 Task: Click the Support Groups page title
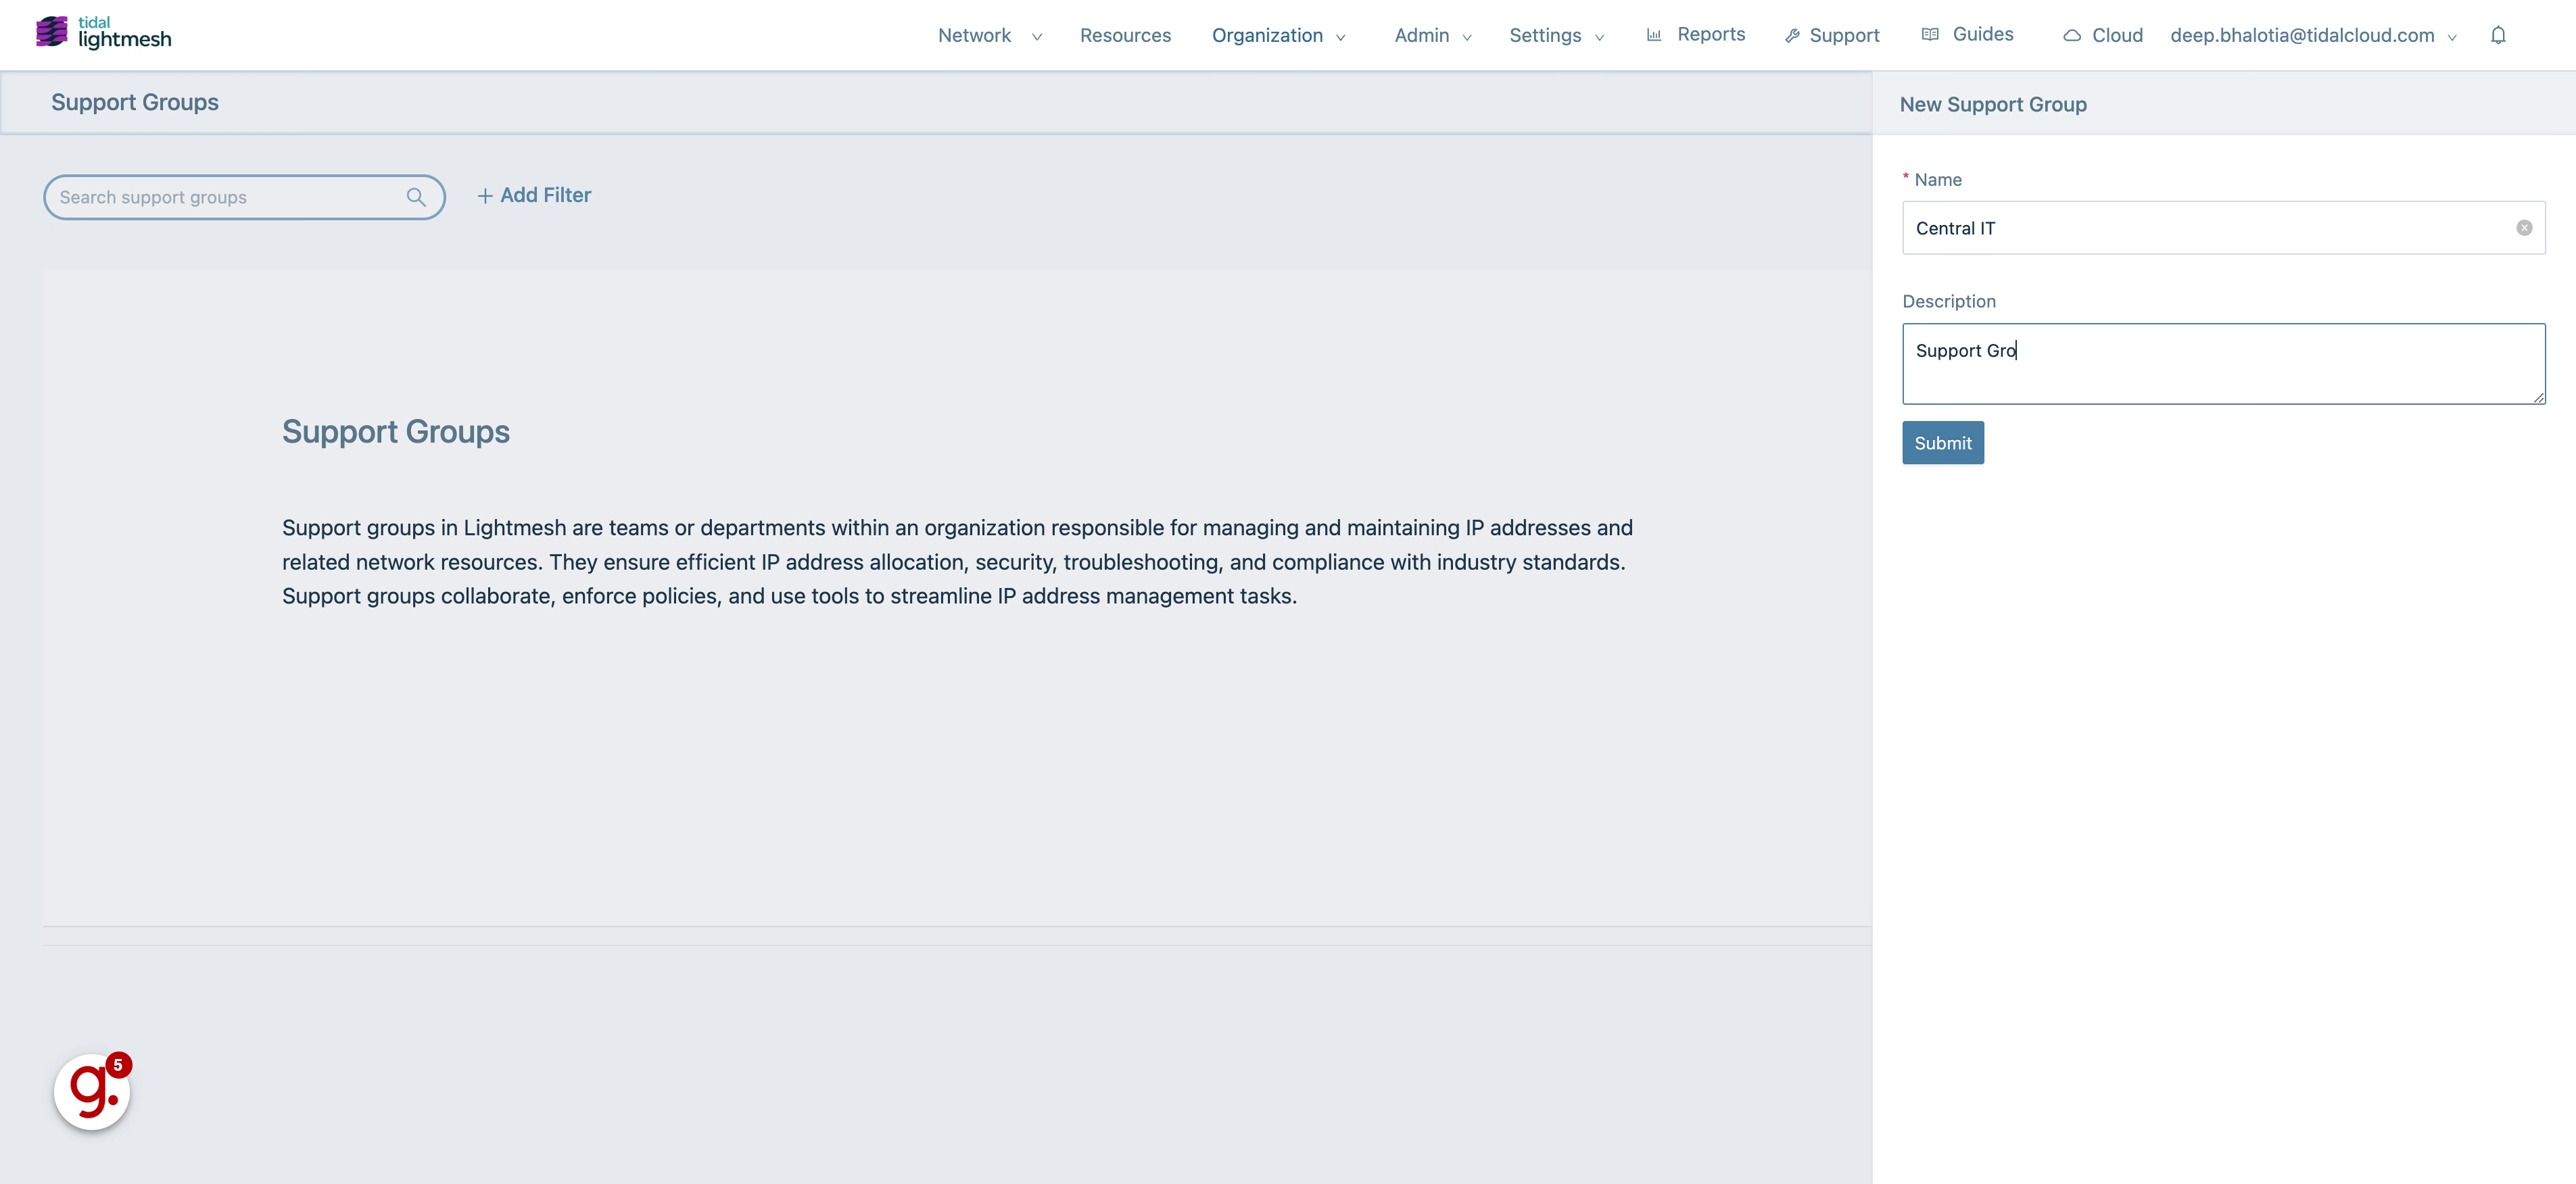[x=135, y=103]
